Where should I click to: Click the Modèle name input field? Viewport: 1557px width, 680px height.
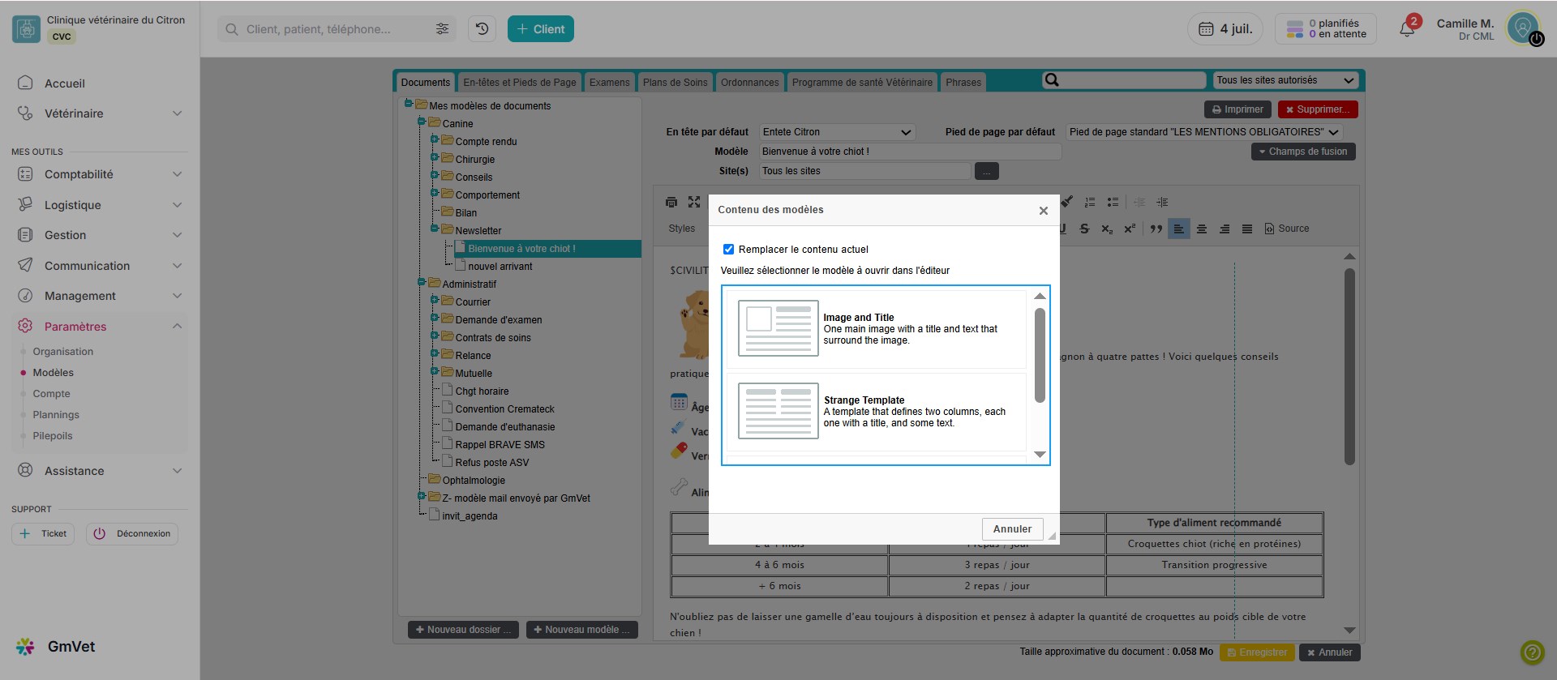click(910, 152)
